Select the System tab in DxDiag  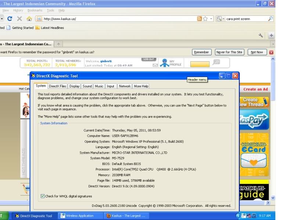click(41, 86)
